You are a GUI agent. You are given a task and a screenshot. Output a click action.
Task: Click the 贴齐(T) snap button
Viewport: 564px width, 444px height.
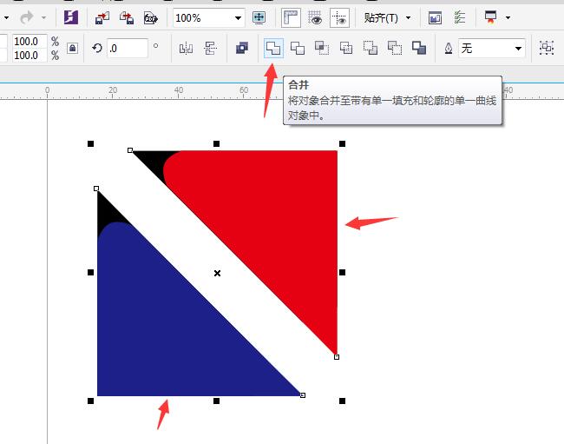pos(381,17)
